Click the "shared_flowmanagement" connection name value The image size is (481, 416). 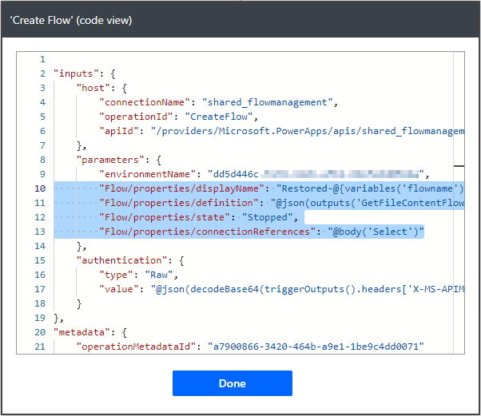(x=267, y=102)
